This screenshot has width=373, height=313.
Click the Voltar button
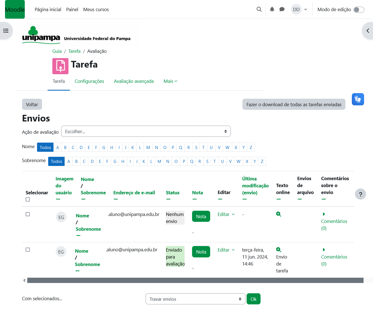[x=32, y=105]
